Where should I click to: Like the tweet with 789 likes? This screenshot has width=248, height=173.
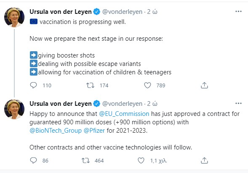coord(147,85)
